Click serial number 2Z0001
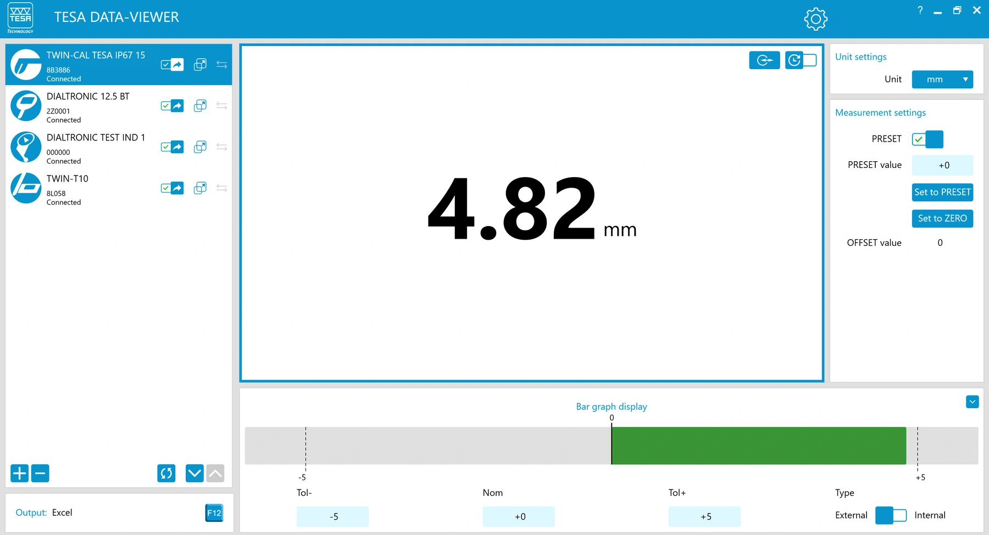Screen dimensions: 989x535 click(x=58, y=111)
